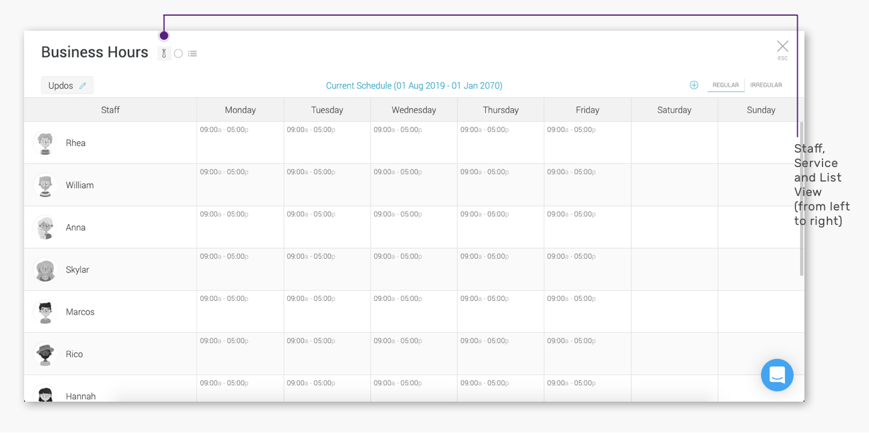Switch to Staff view tie icon
The width and height of the screenshot is (869, 433).
pos(164,54)
